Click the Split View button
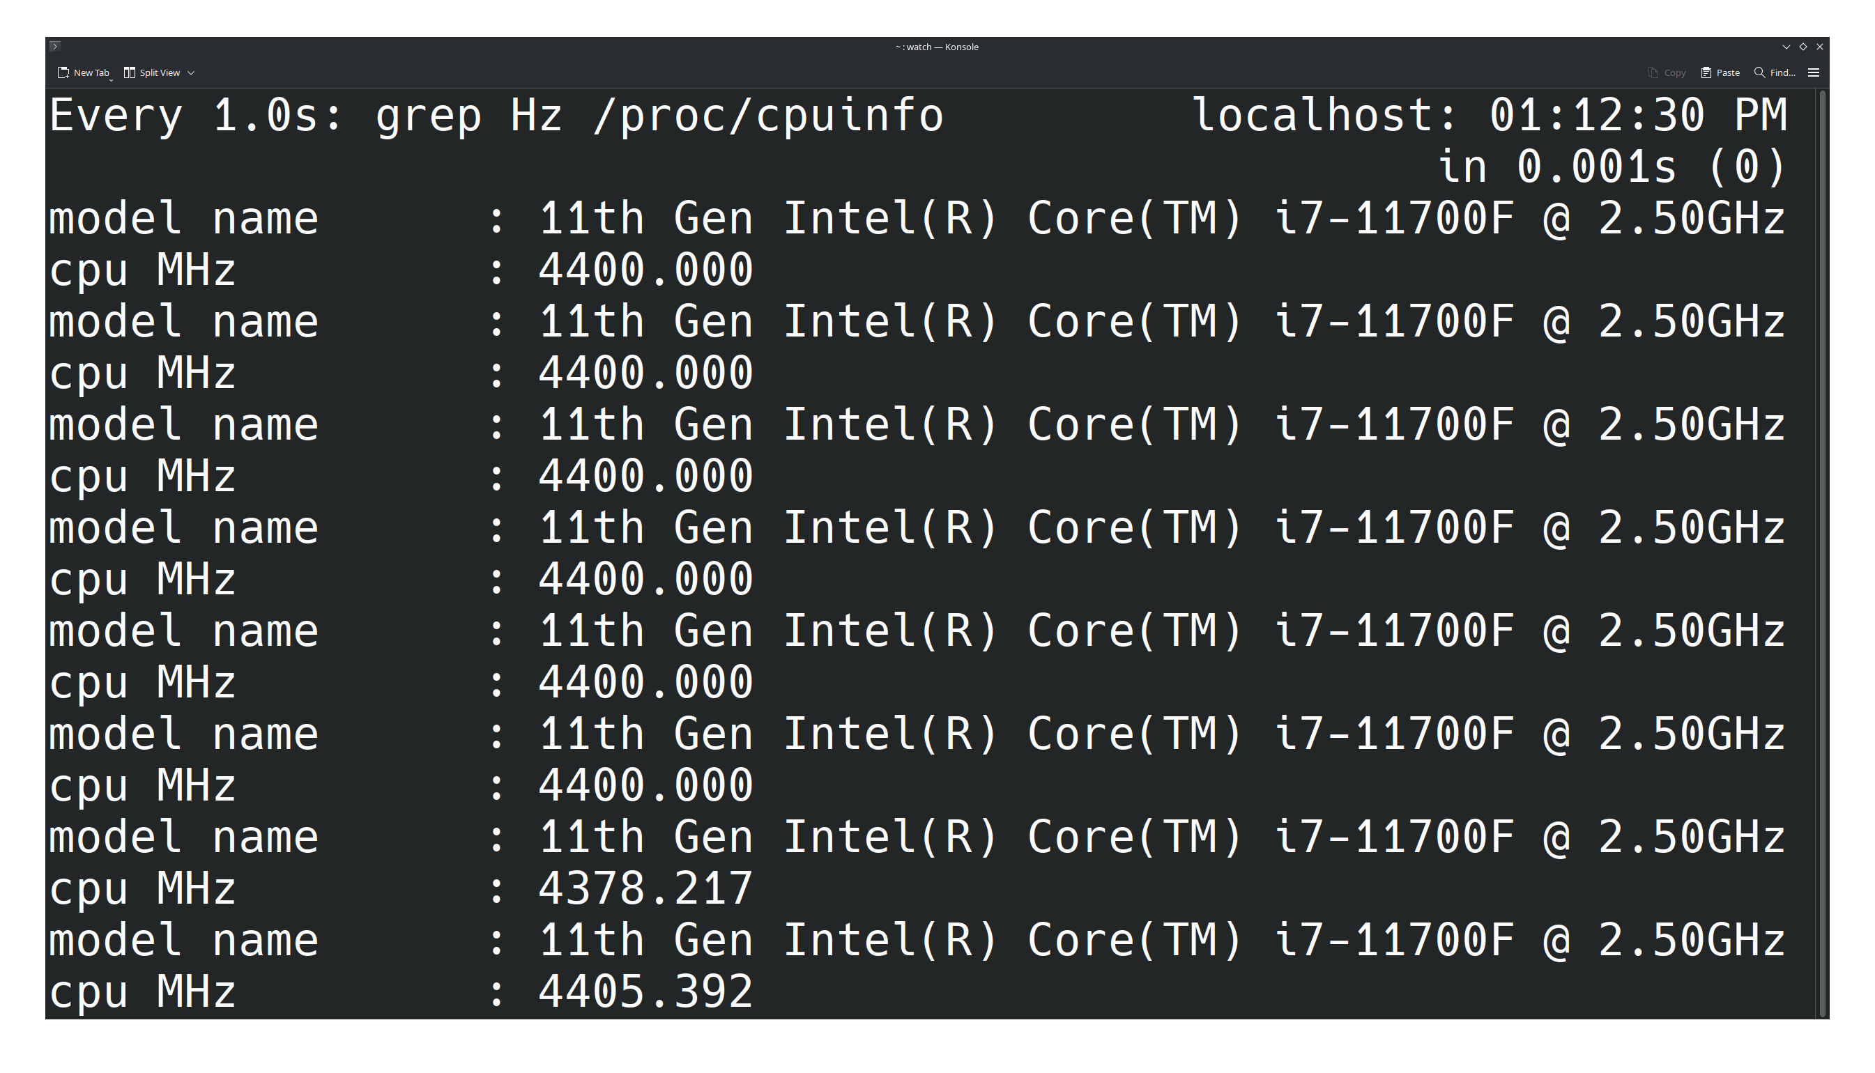The image size is (1875, 1073). click(x=152, y=72)
